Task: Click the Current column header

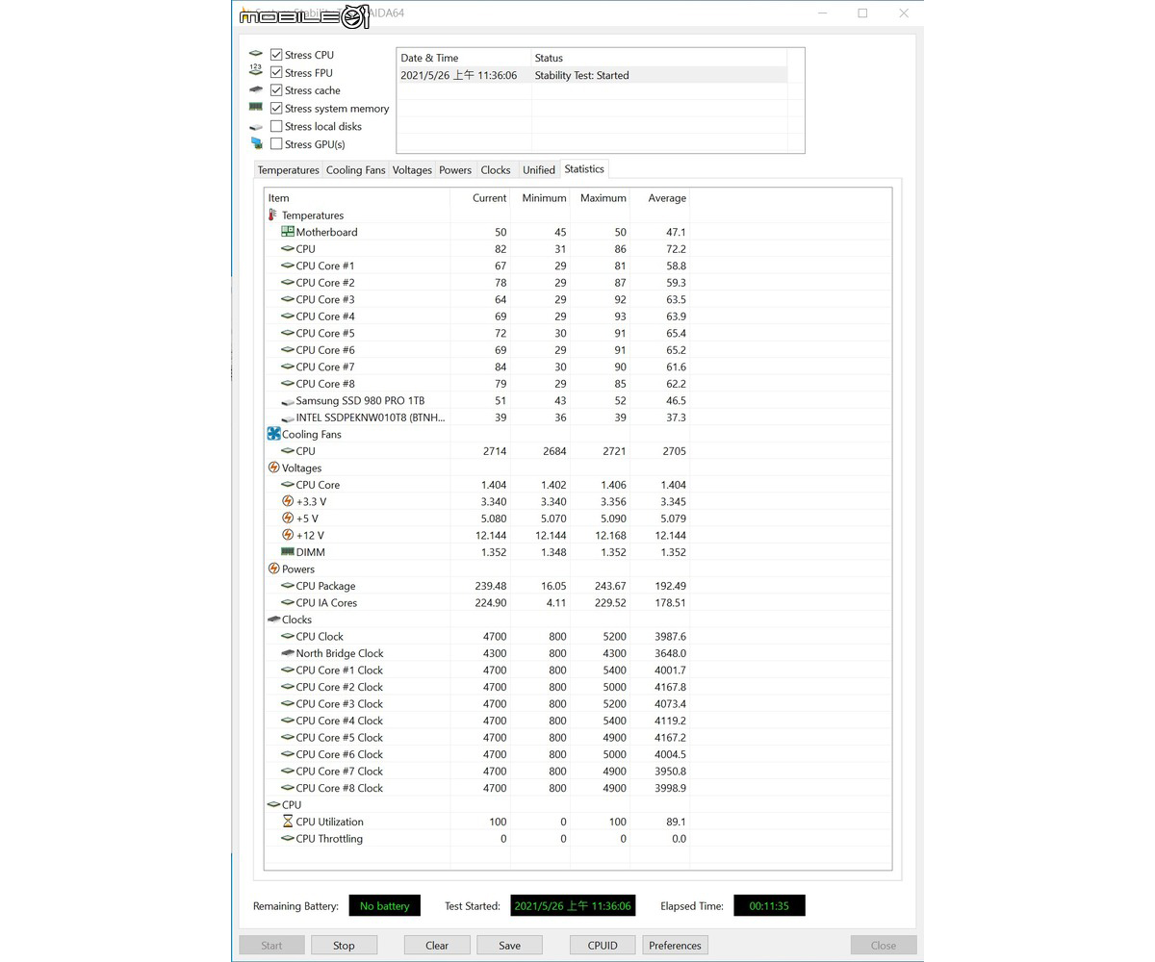Action: point(480,198)
